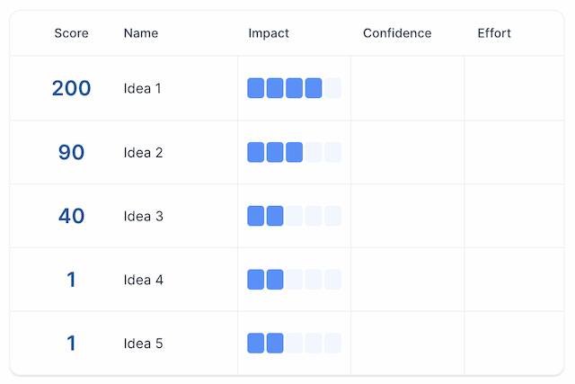Click the Effort column header

pos(494,33)
